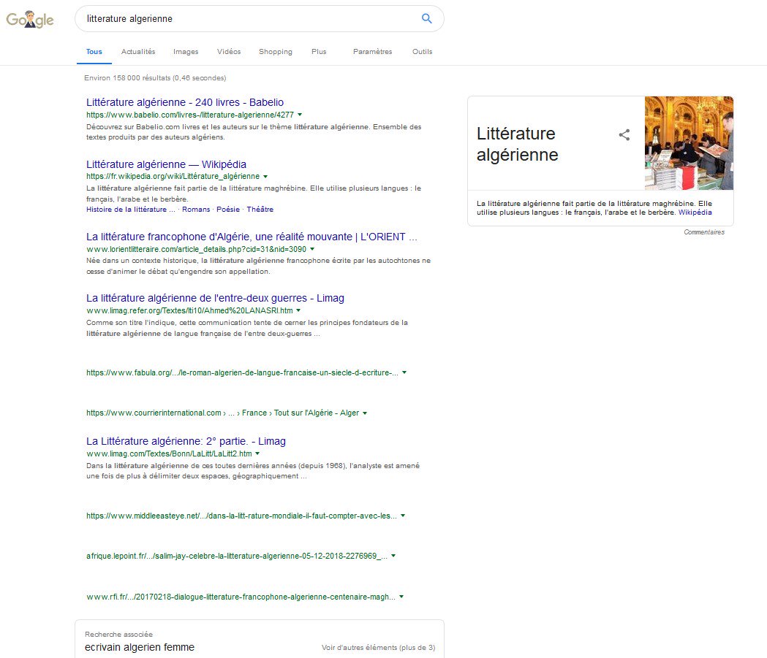
Task: Expand dropdown arrow next to middleeasteye.net URL
Action: [x=403, y=516]
